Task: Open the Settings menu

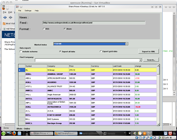Action: coord(28,11)
